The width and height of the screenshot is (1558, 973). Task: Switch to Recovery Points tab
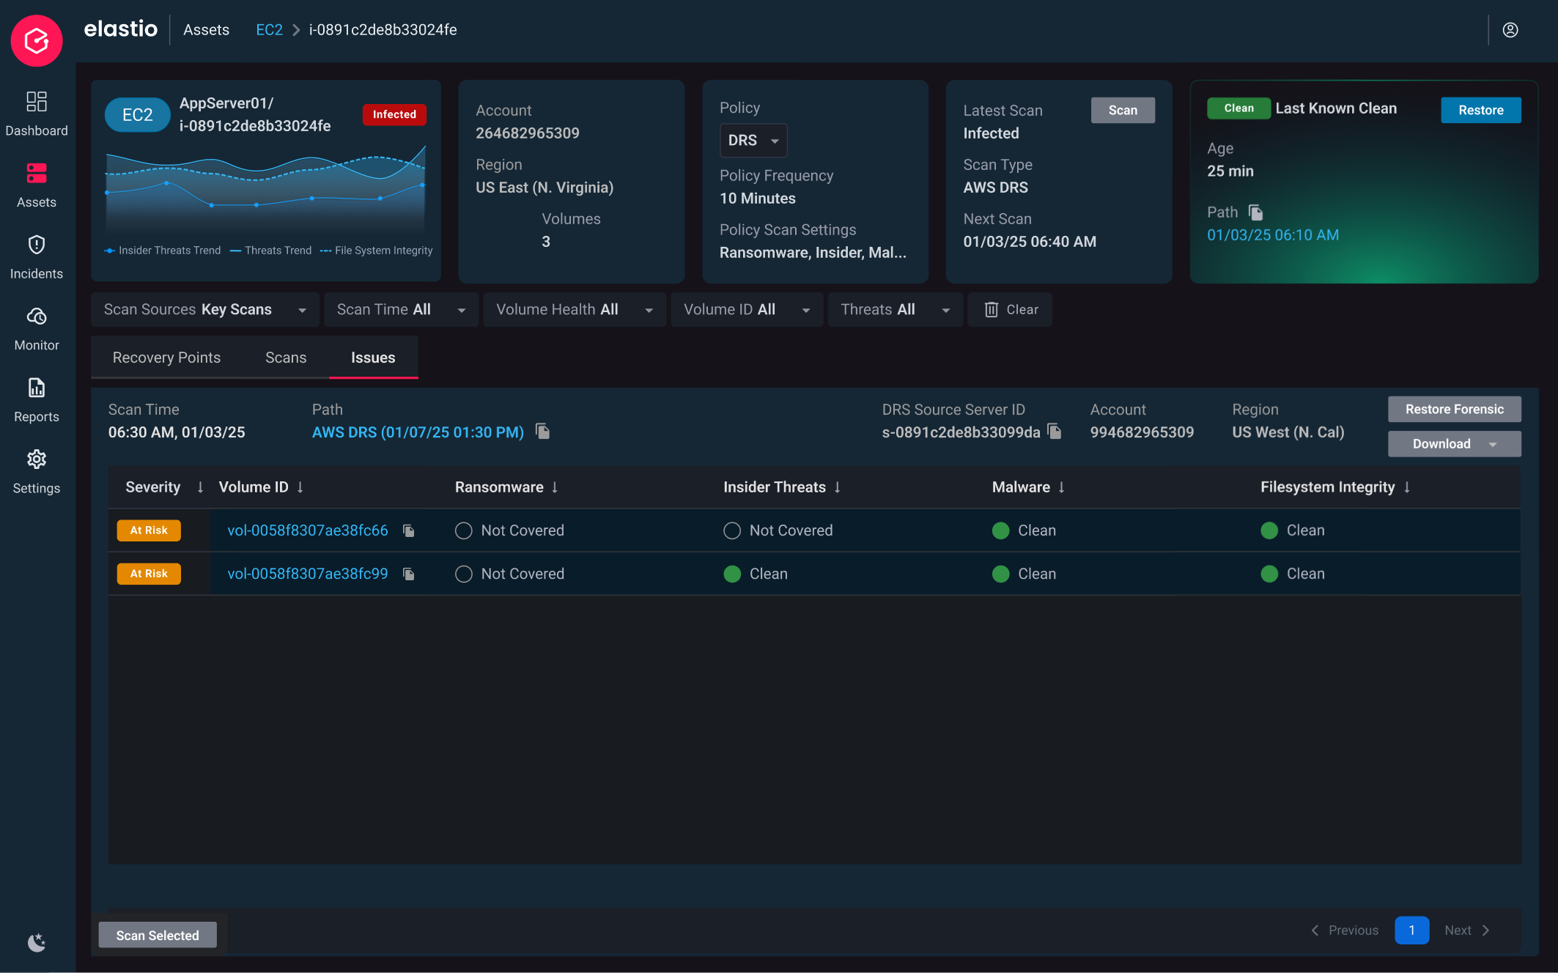coord(166,358)
